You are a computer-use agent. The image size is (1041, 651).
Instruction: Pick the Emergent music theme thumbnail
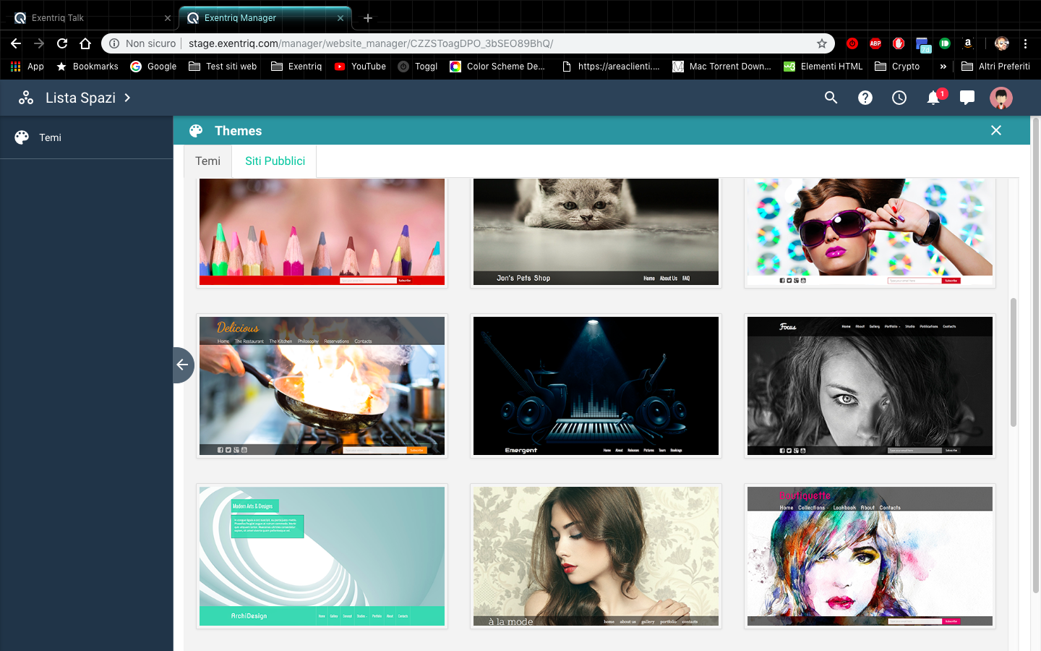click(596, 386)
